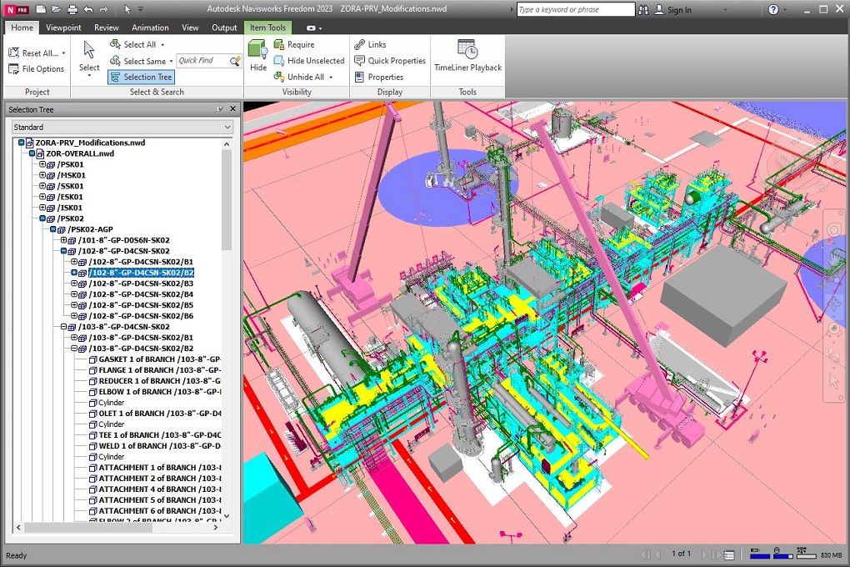Toggle Hide Unselected visibility
This screenshot has width=850, height=567.
pyautogui.click(x=309, y=60)
